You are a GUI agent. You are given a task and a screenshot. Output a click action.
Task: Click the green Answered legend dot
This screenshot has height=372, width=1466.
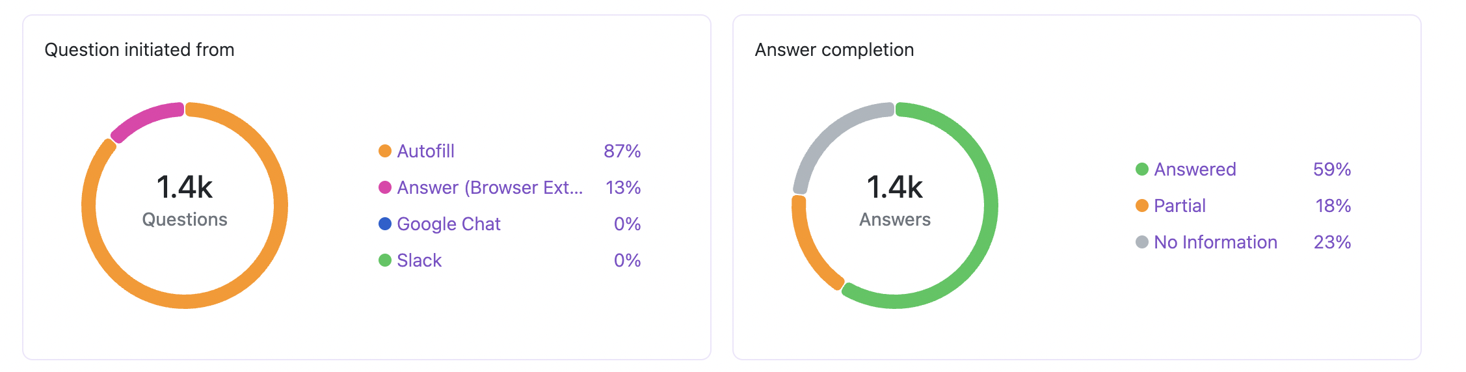[1142, 169]
